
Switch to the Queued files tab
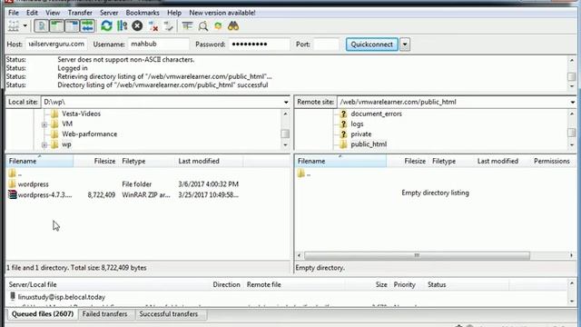[x=43, y=314]
